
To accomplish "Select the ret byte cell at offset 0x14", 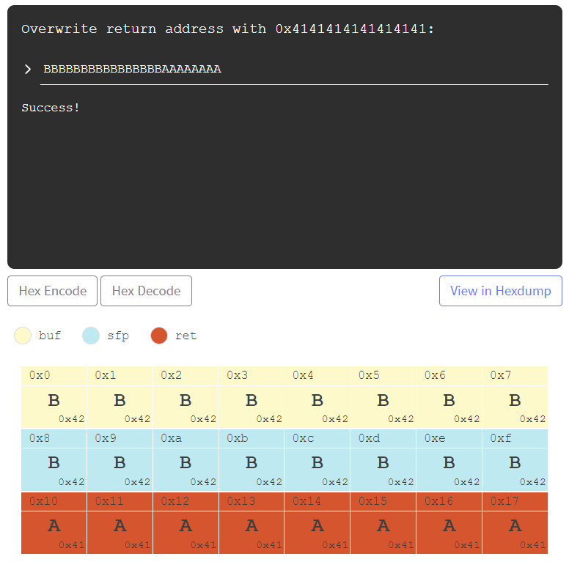I will 317,523.
